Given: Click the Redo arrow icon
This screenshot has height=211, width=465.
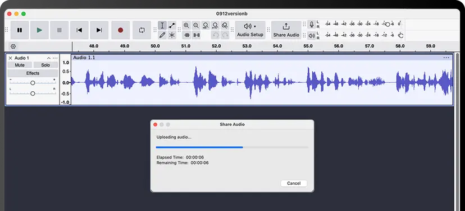Looking at the screenshot, I should pos(225,35).
